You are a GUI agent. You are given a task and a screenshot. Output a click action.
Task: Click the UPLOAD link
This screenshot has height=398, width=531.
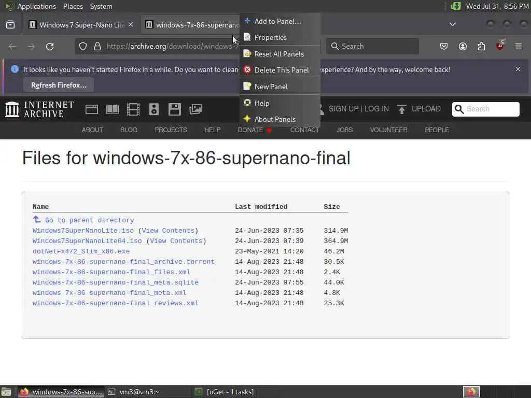[426, 109]
